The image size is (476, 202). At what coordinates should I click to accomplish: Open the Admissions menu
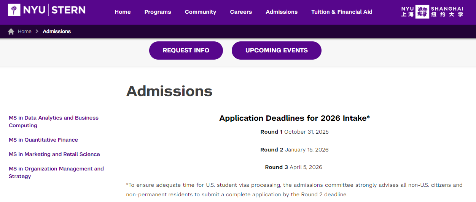click(282, 12)
